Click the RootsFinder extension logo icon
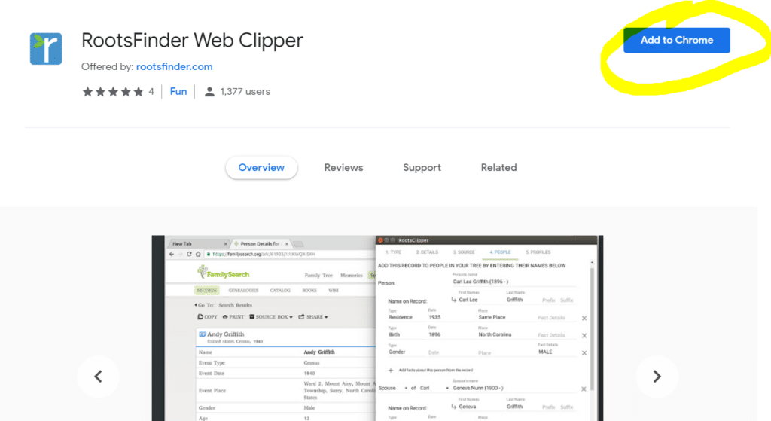771x421 pixels. (46, 49)
